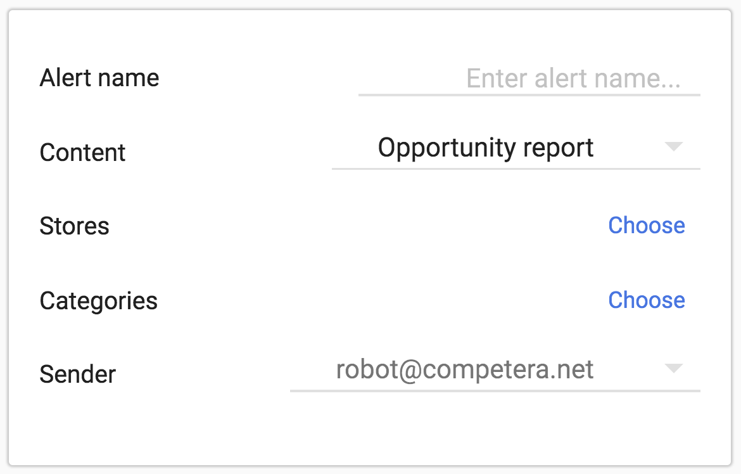Screen dimensions: 741x474
Task: Click the Alert name input field
Action: [x=529, y=79]
